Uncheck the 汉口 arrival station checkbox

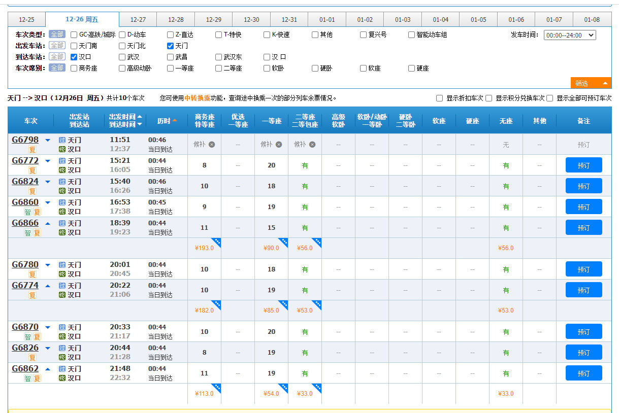(x=74, y=57)
